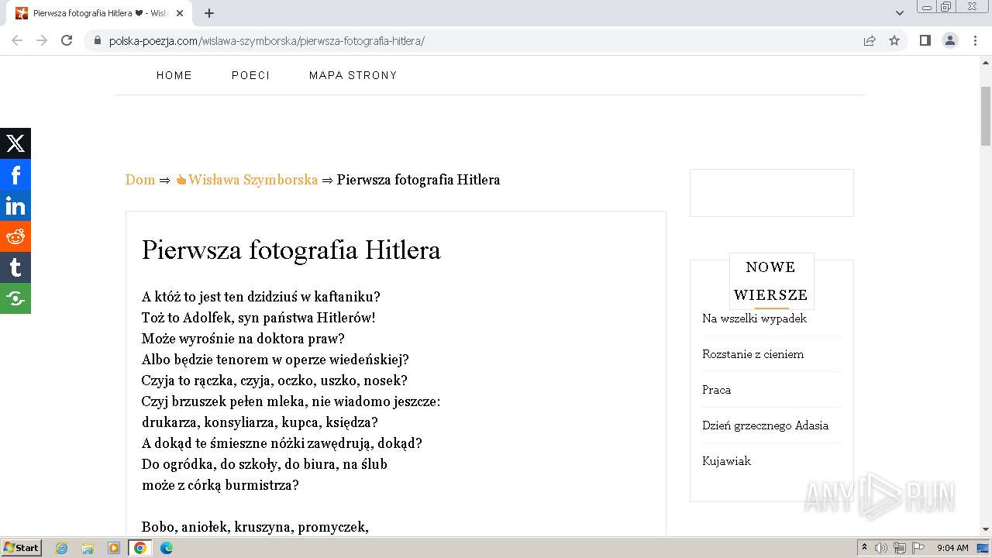Screen dimensions: 992x558
Task: Click the 9:04 AM clock
Action: [952, 548]
